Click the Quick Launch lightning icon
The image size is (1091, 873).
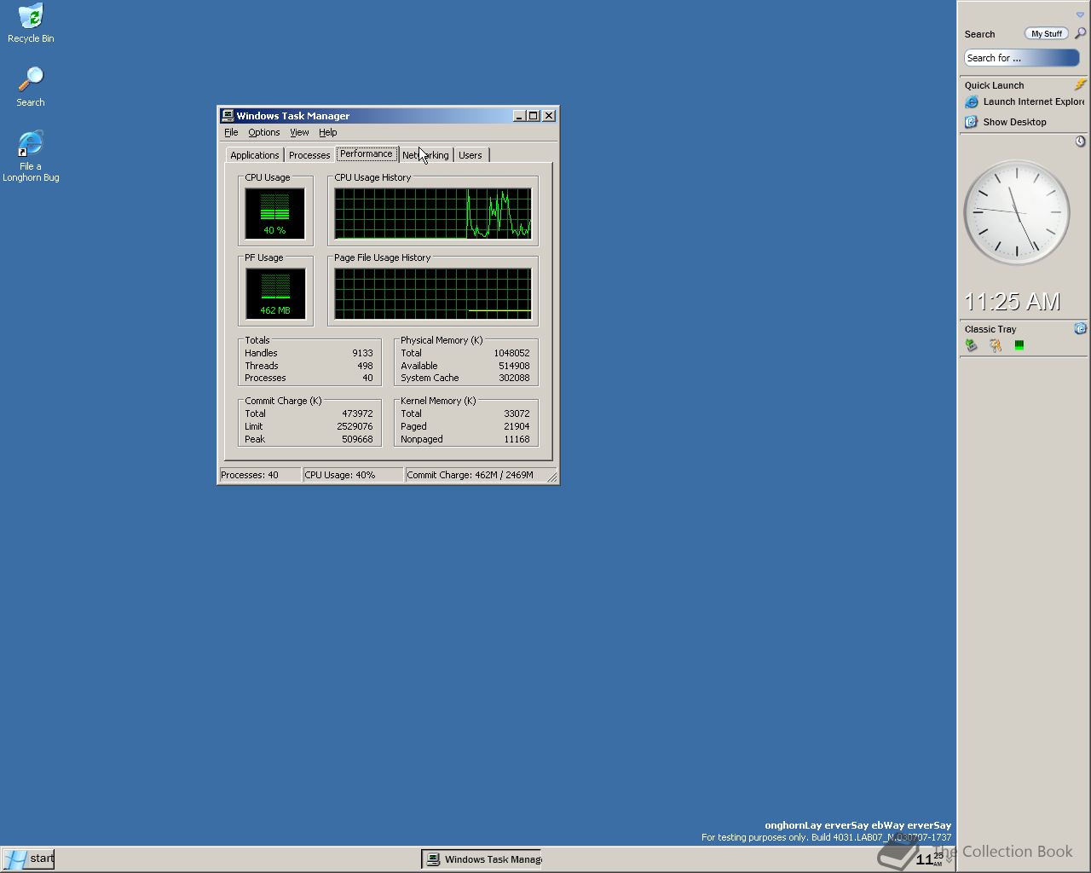coord(1080,84)
